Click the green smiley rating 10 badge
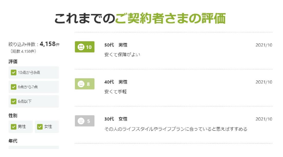Image resolution: width=283 pixels, height=157 pixels. [x=85, y=47]
